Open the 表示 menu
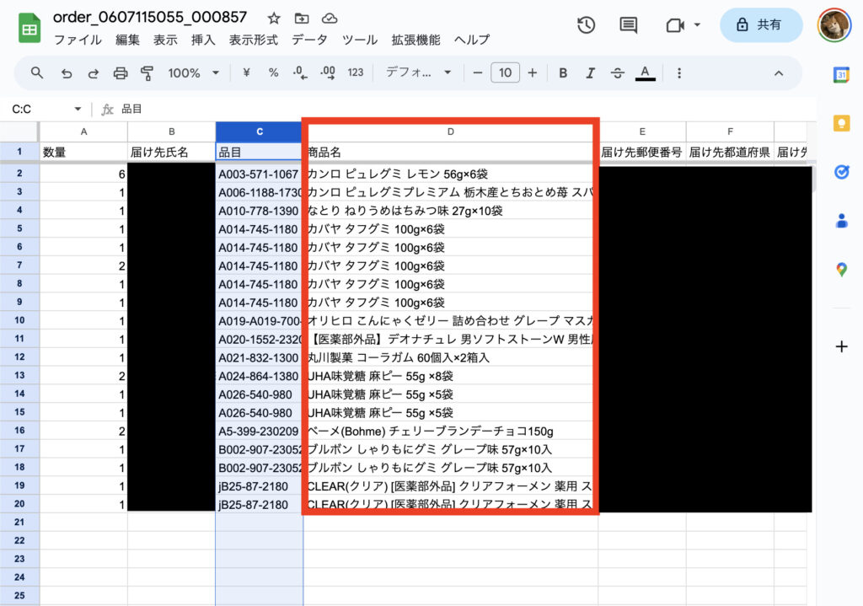863x606 pixels. (x=165, y=40)
